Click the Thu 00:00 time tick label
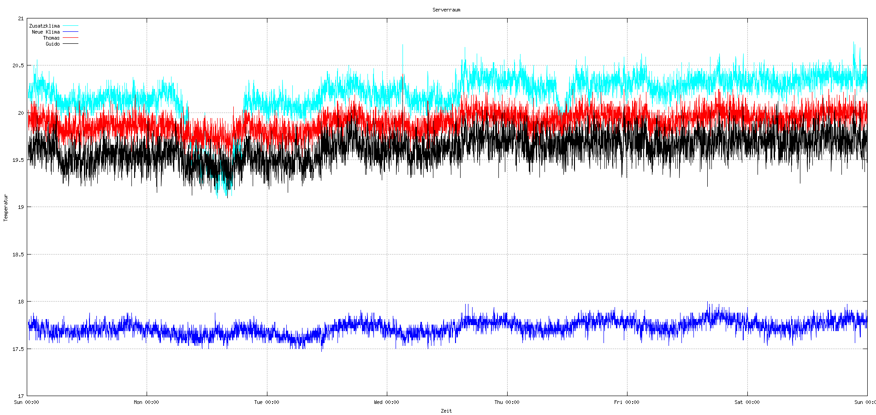 pyautogui.click(x=507, y=402)
